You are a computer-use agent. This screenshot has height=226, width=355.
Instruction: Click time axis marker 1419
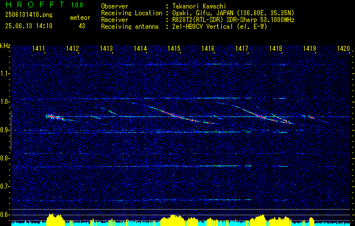click(x=310, y=48)
